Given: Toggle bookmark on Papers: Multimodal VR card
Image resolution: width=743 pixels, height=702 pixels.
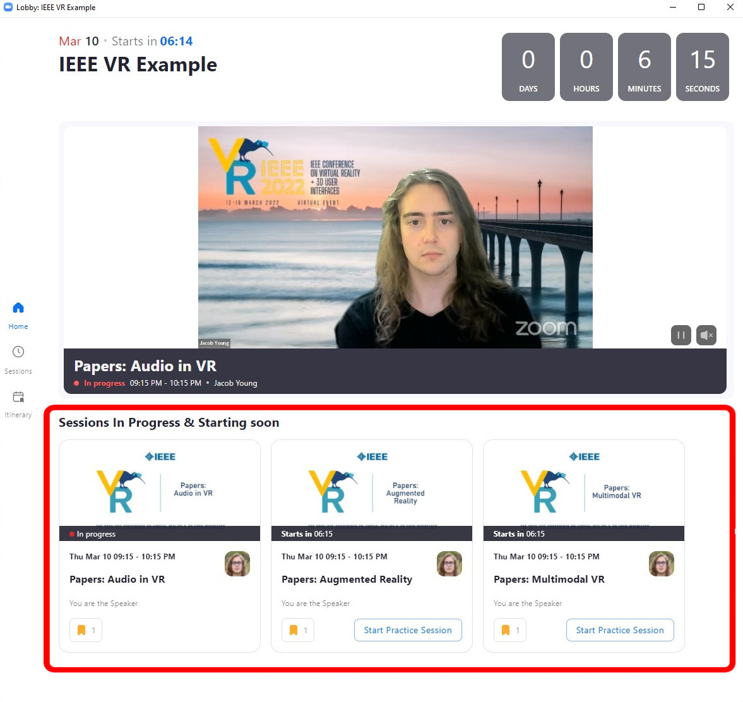Looking at the screenshot, I should [510, 631].
